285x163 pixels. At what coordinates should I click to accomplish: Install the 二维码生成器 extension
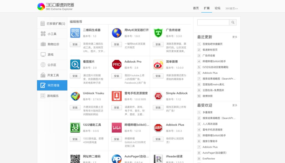coord(75,44)
